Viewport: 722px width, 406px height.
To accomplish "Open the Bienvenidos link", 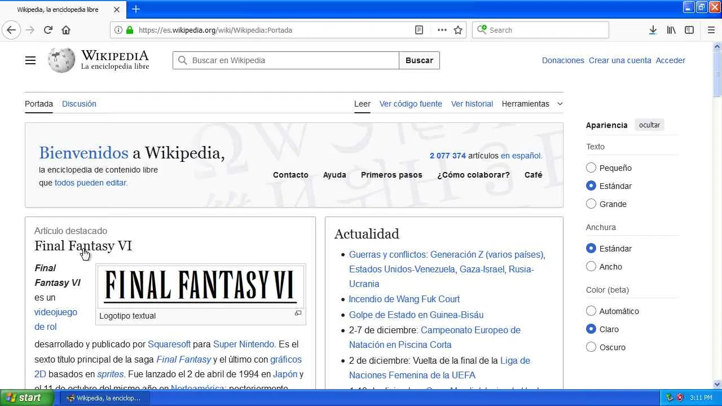I will [x=83, y=153].
